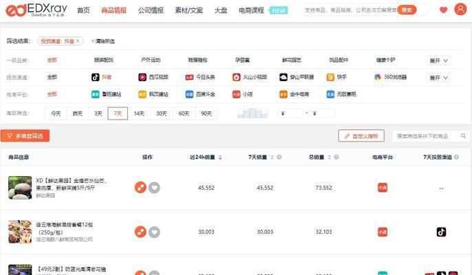Open favorites via heart icon in header
The image size is (472, 275).
443,10
